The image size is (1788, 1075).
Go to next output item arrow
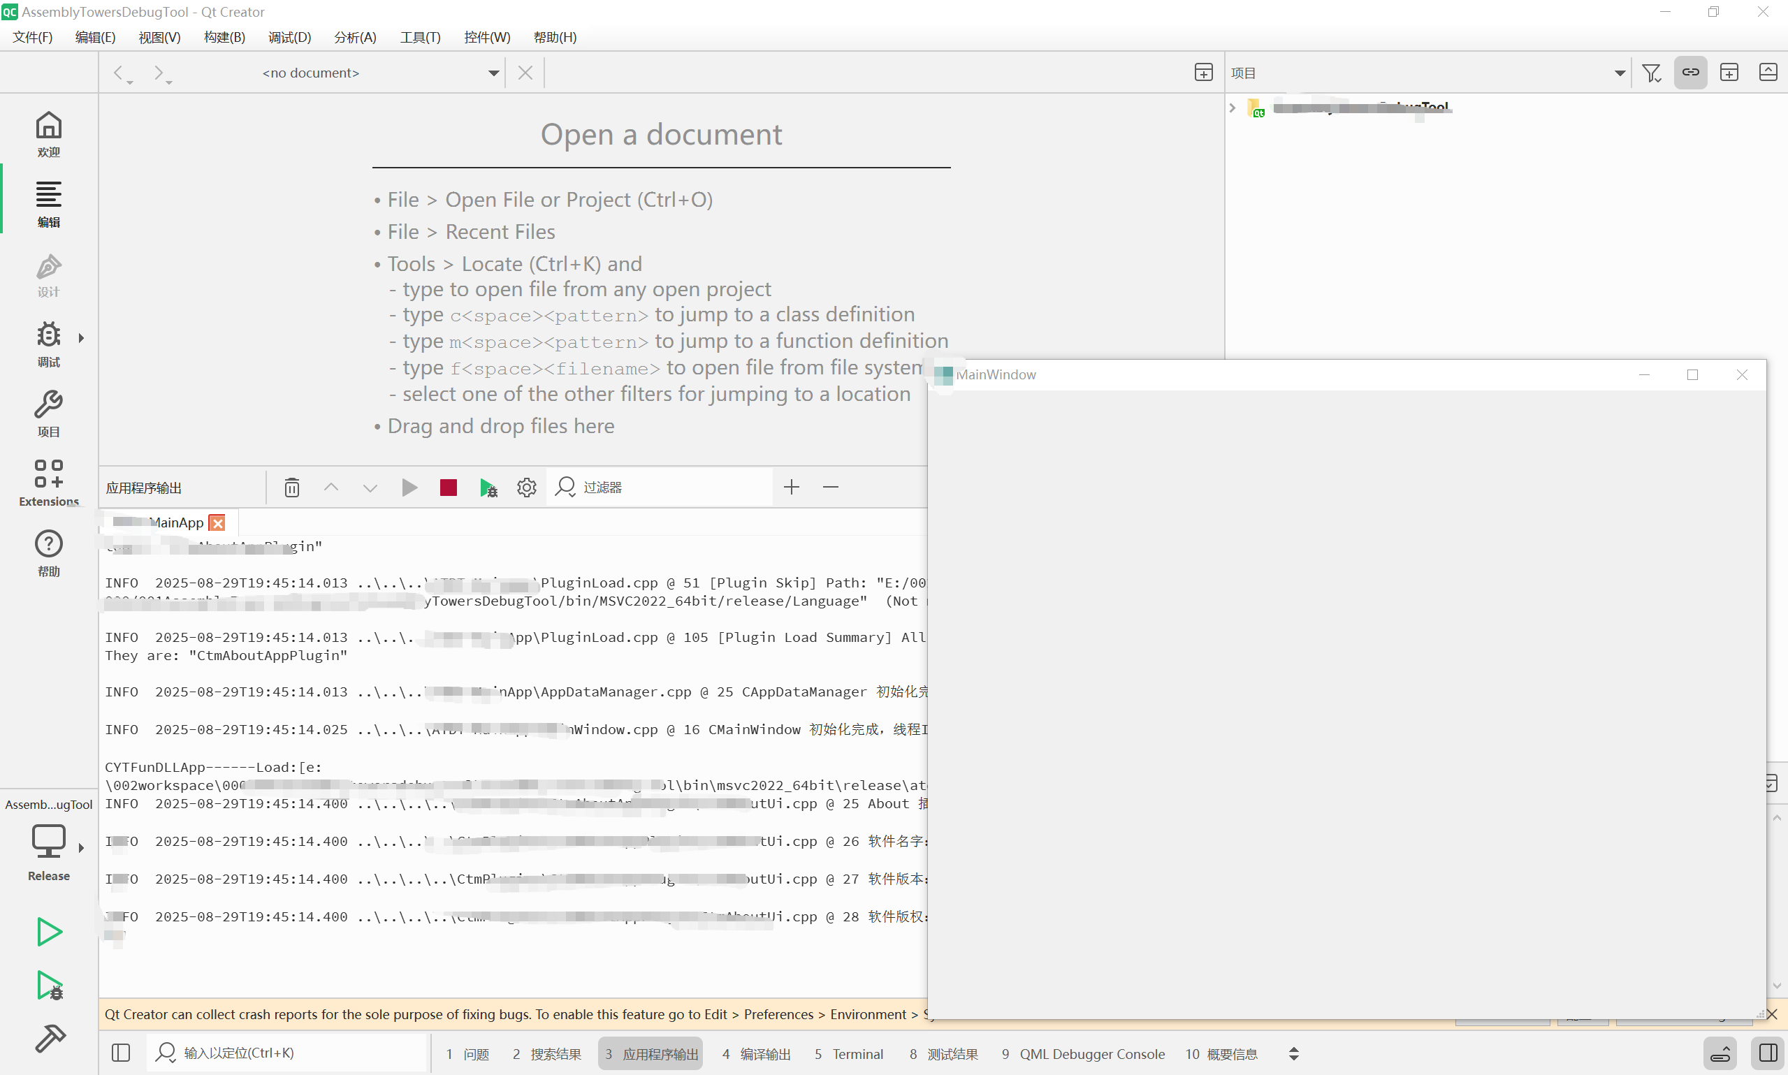coord(370,488)
